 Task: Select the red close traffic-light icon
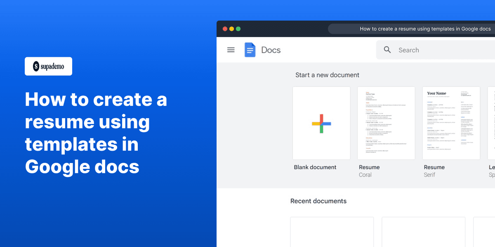point(225,29)
